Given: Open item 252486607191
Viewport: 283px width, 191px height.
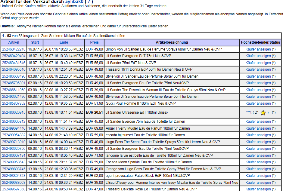Looking at the screenshot, I should pyautogui.click(x=14, y=156).
